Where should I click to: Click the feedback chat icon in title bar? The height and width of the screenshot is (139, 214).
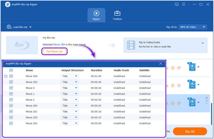coord(177,4)
